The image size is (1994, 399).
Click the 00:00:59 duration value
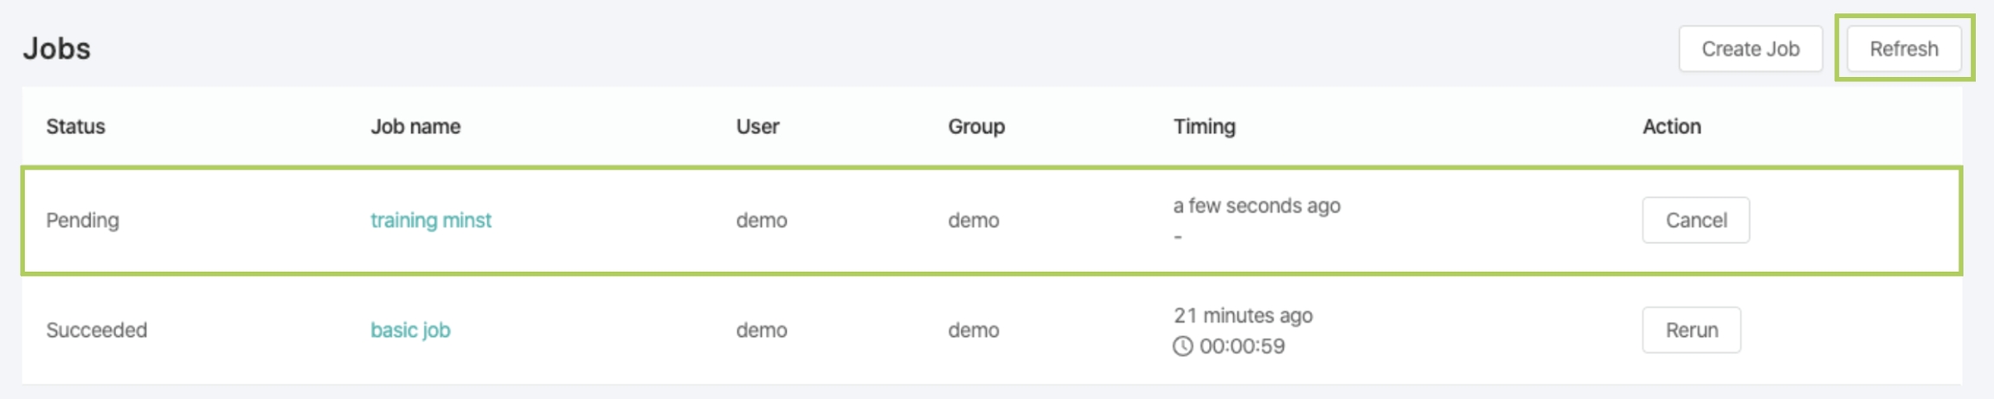(x=1242, y=346)
